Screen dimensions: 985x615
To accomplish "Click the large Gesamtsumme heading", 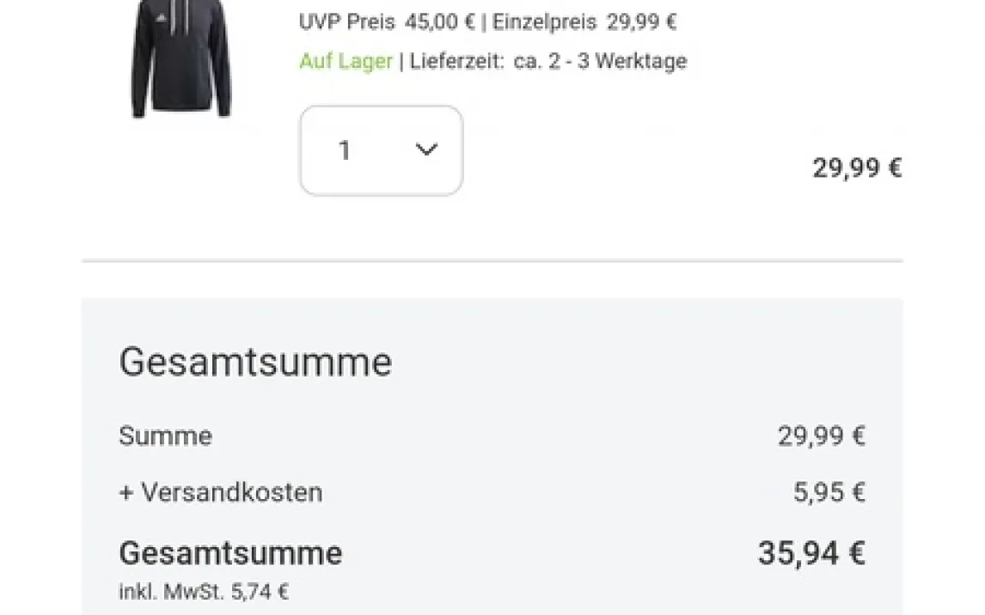I will point(255,362).
